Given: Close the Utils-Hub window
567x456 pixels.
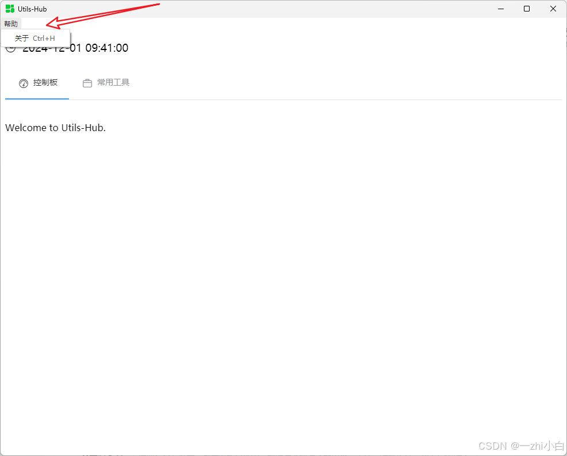Looking at the screenshot, I should coord(553,9).
